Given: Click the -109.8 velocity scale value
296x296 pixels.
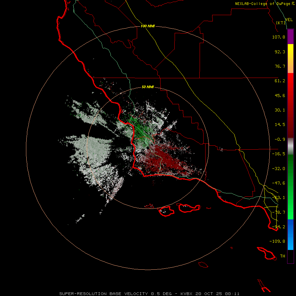Looking at the screenshot, I should pos(277,241).
